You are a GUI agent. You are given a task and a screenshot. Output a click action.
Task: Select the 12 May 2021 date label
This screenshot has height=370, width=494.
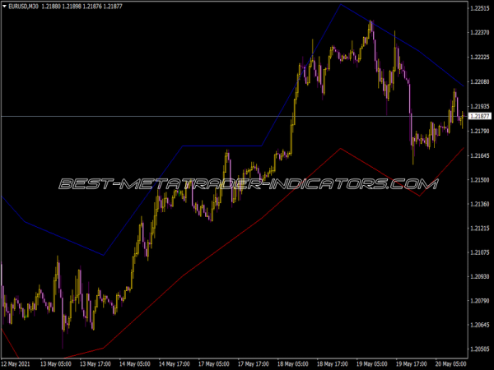coord(18,363)
